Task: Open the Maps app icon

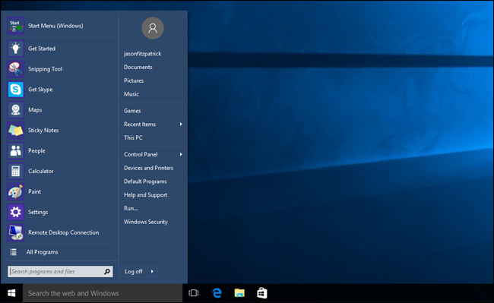Action: [x=16, y=110]
